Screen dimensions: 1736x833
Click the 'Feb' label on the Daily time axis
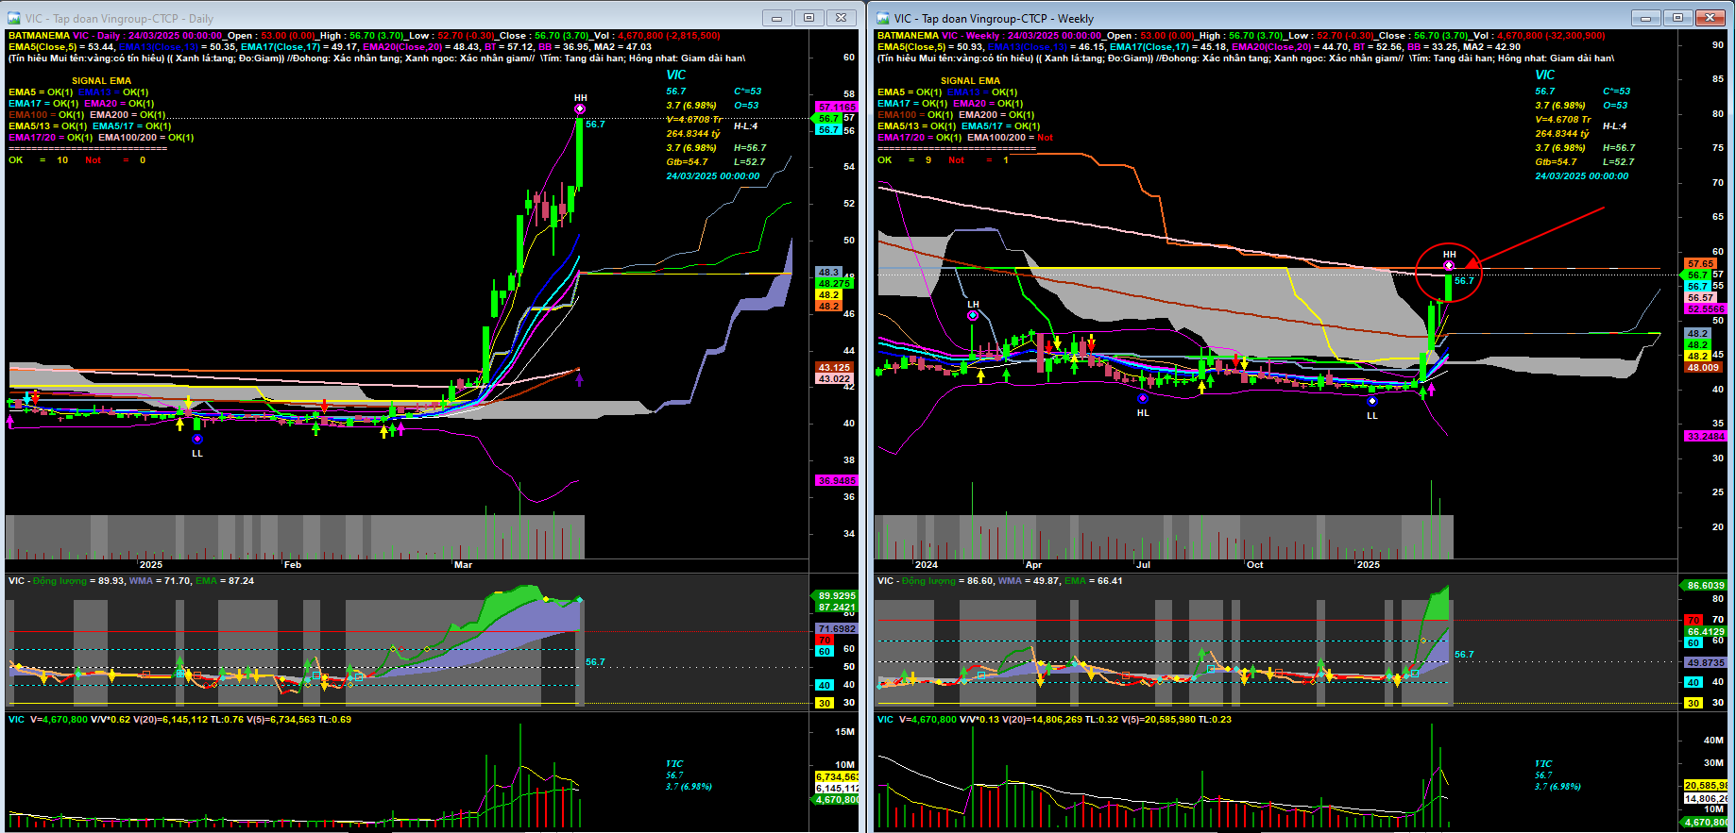tap(293, 565)
